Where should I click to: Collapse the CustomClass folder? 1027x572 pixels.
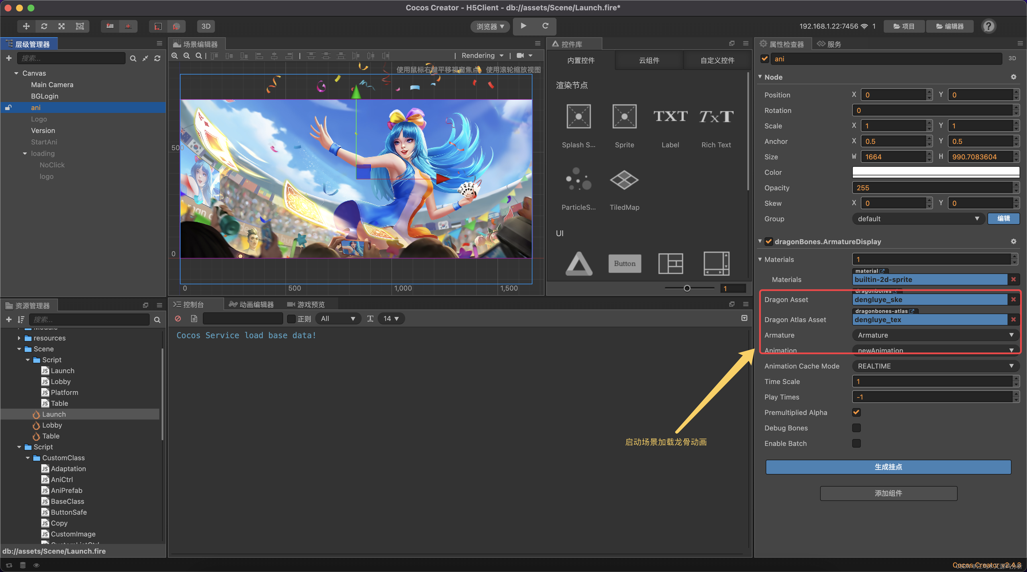(x=28, y=458)
